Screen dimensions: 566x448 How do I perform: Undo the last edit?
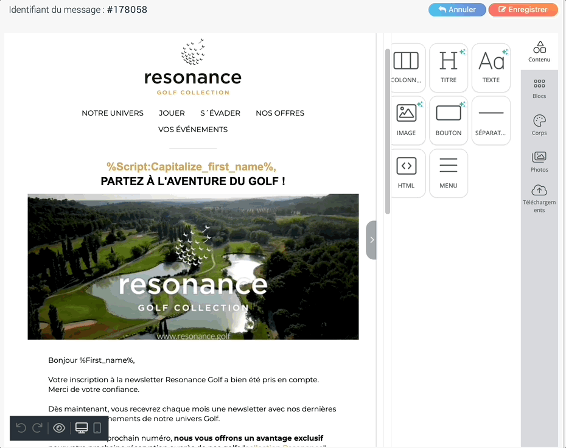tap(21, 428)
